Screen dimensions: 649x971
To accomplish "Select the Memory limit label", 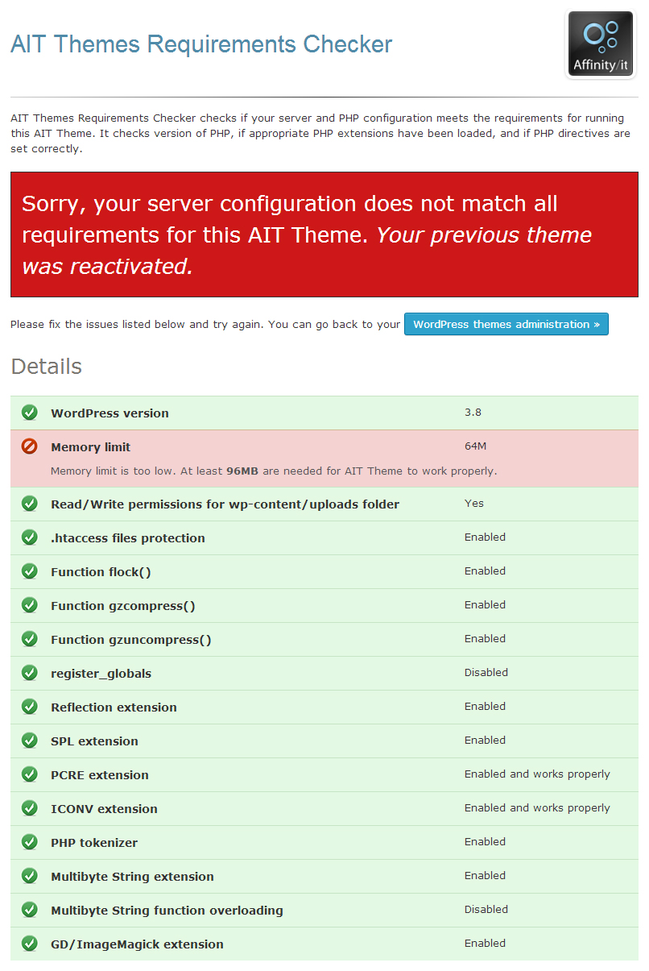I will [x=90, y=447].
